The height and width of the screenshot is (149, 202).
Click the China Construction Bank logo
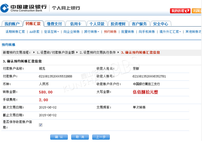coord(24,8)
